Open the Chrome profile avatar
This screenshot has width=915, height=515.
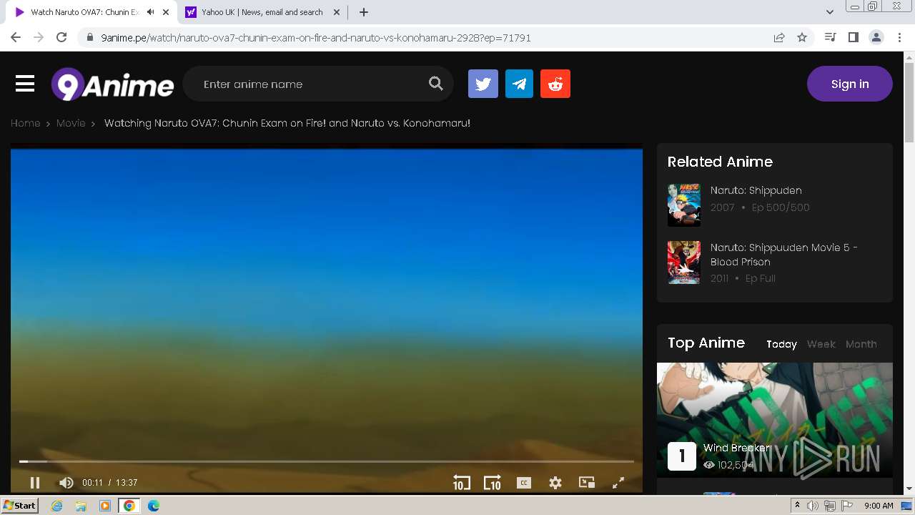click(876, 37)
